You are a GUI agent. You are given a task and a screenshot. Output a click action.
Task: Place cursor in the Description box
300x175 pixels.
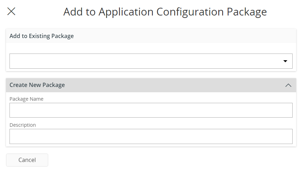click(151, 136)
